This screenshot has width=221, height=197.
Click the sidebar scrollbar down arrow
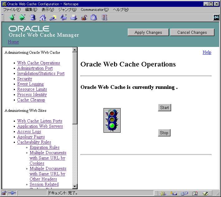(x=75, y=186)
